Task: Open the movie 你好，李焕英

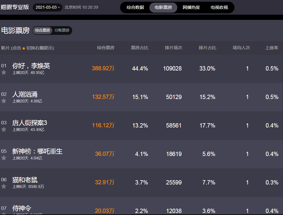Action: [31, 66]
